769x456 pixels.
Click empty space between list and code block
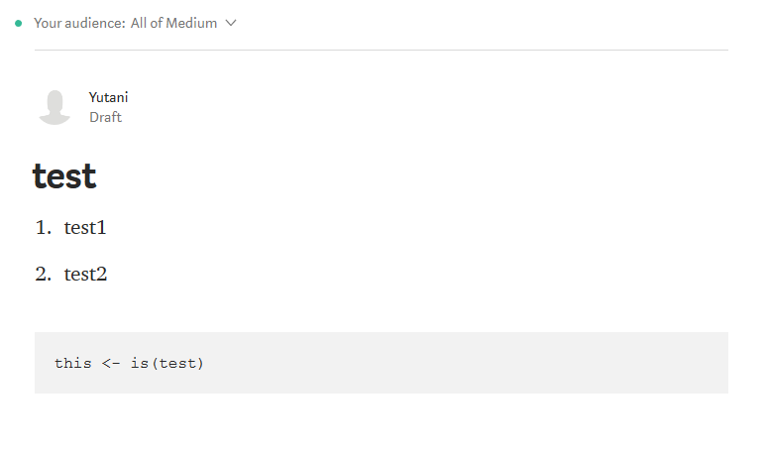click(x=382, y=309)
